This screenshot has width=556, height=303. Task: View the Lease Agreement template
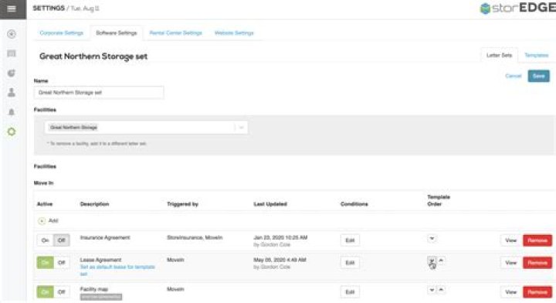(510, 263)
